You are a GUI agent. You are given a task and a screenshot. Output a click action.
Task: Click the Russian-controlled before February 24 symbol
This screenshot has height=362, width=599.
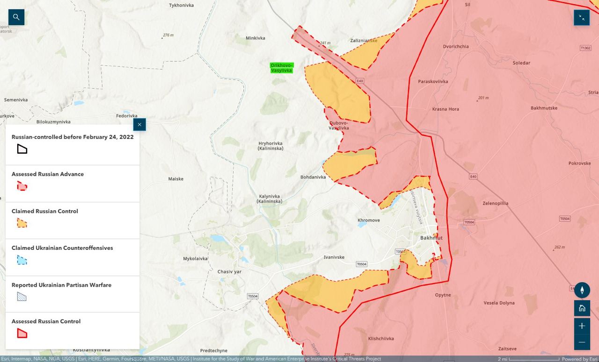pyautogui.click(x=22, y=149)
